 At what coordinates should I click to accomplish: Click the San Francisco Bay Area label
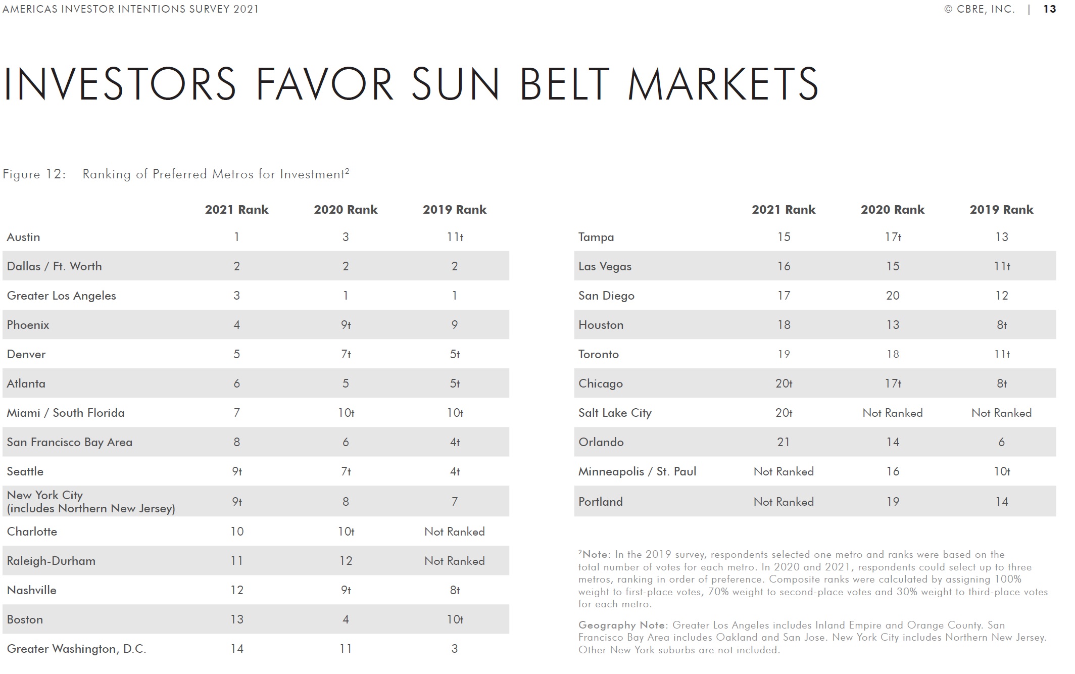69,442
